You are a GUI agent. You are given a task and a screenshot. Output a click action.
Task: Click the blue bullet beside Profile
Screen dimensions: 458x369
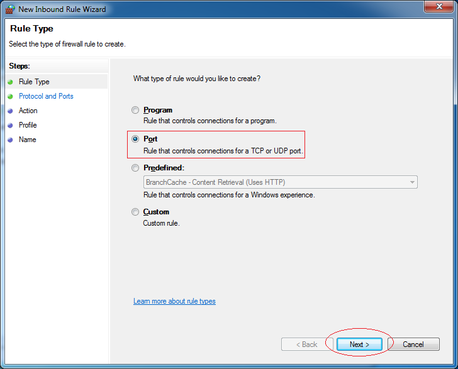pyautogui.click(x=10, y=125)
